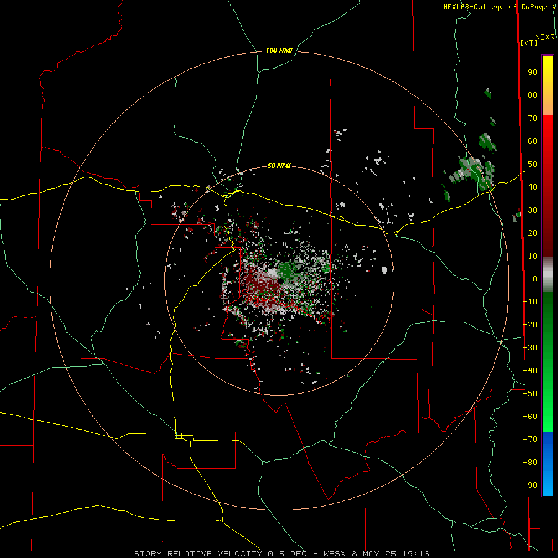Click the positive 50 scale value
The width and height of the screenshot is (558, 558).
coord(533,164)
